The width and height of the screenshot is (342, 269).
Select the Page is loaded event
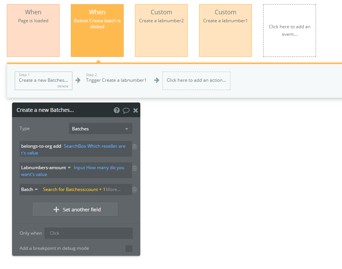[x=33, y=31]
